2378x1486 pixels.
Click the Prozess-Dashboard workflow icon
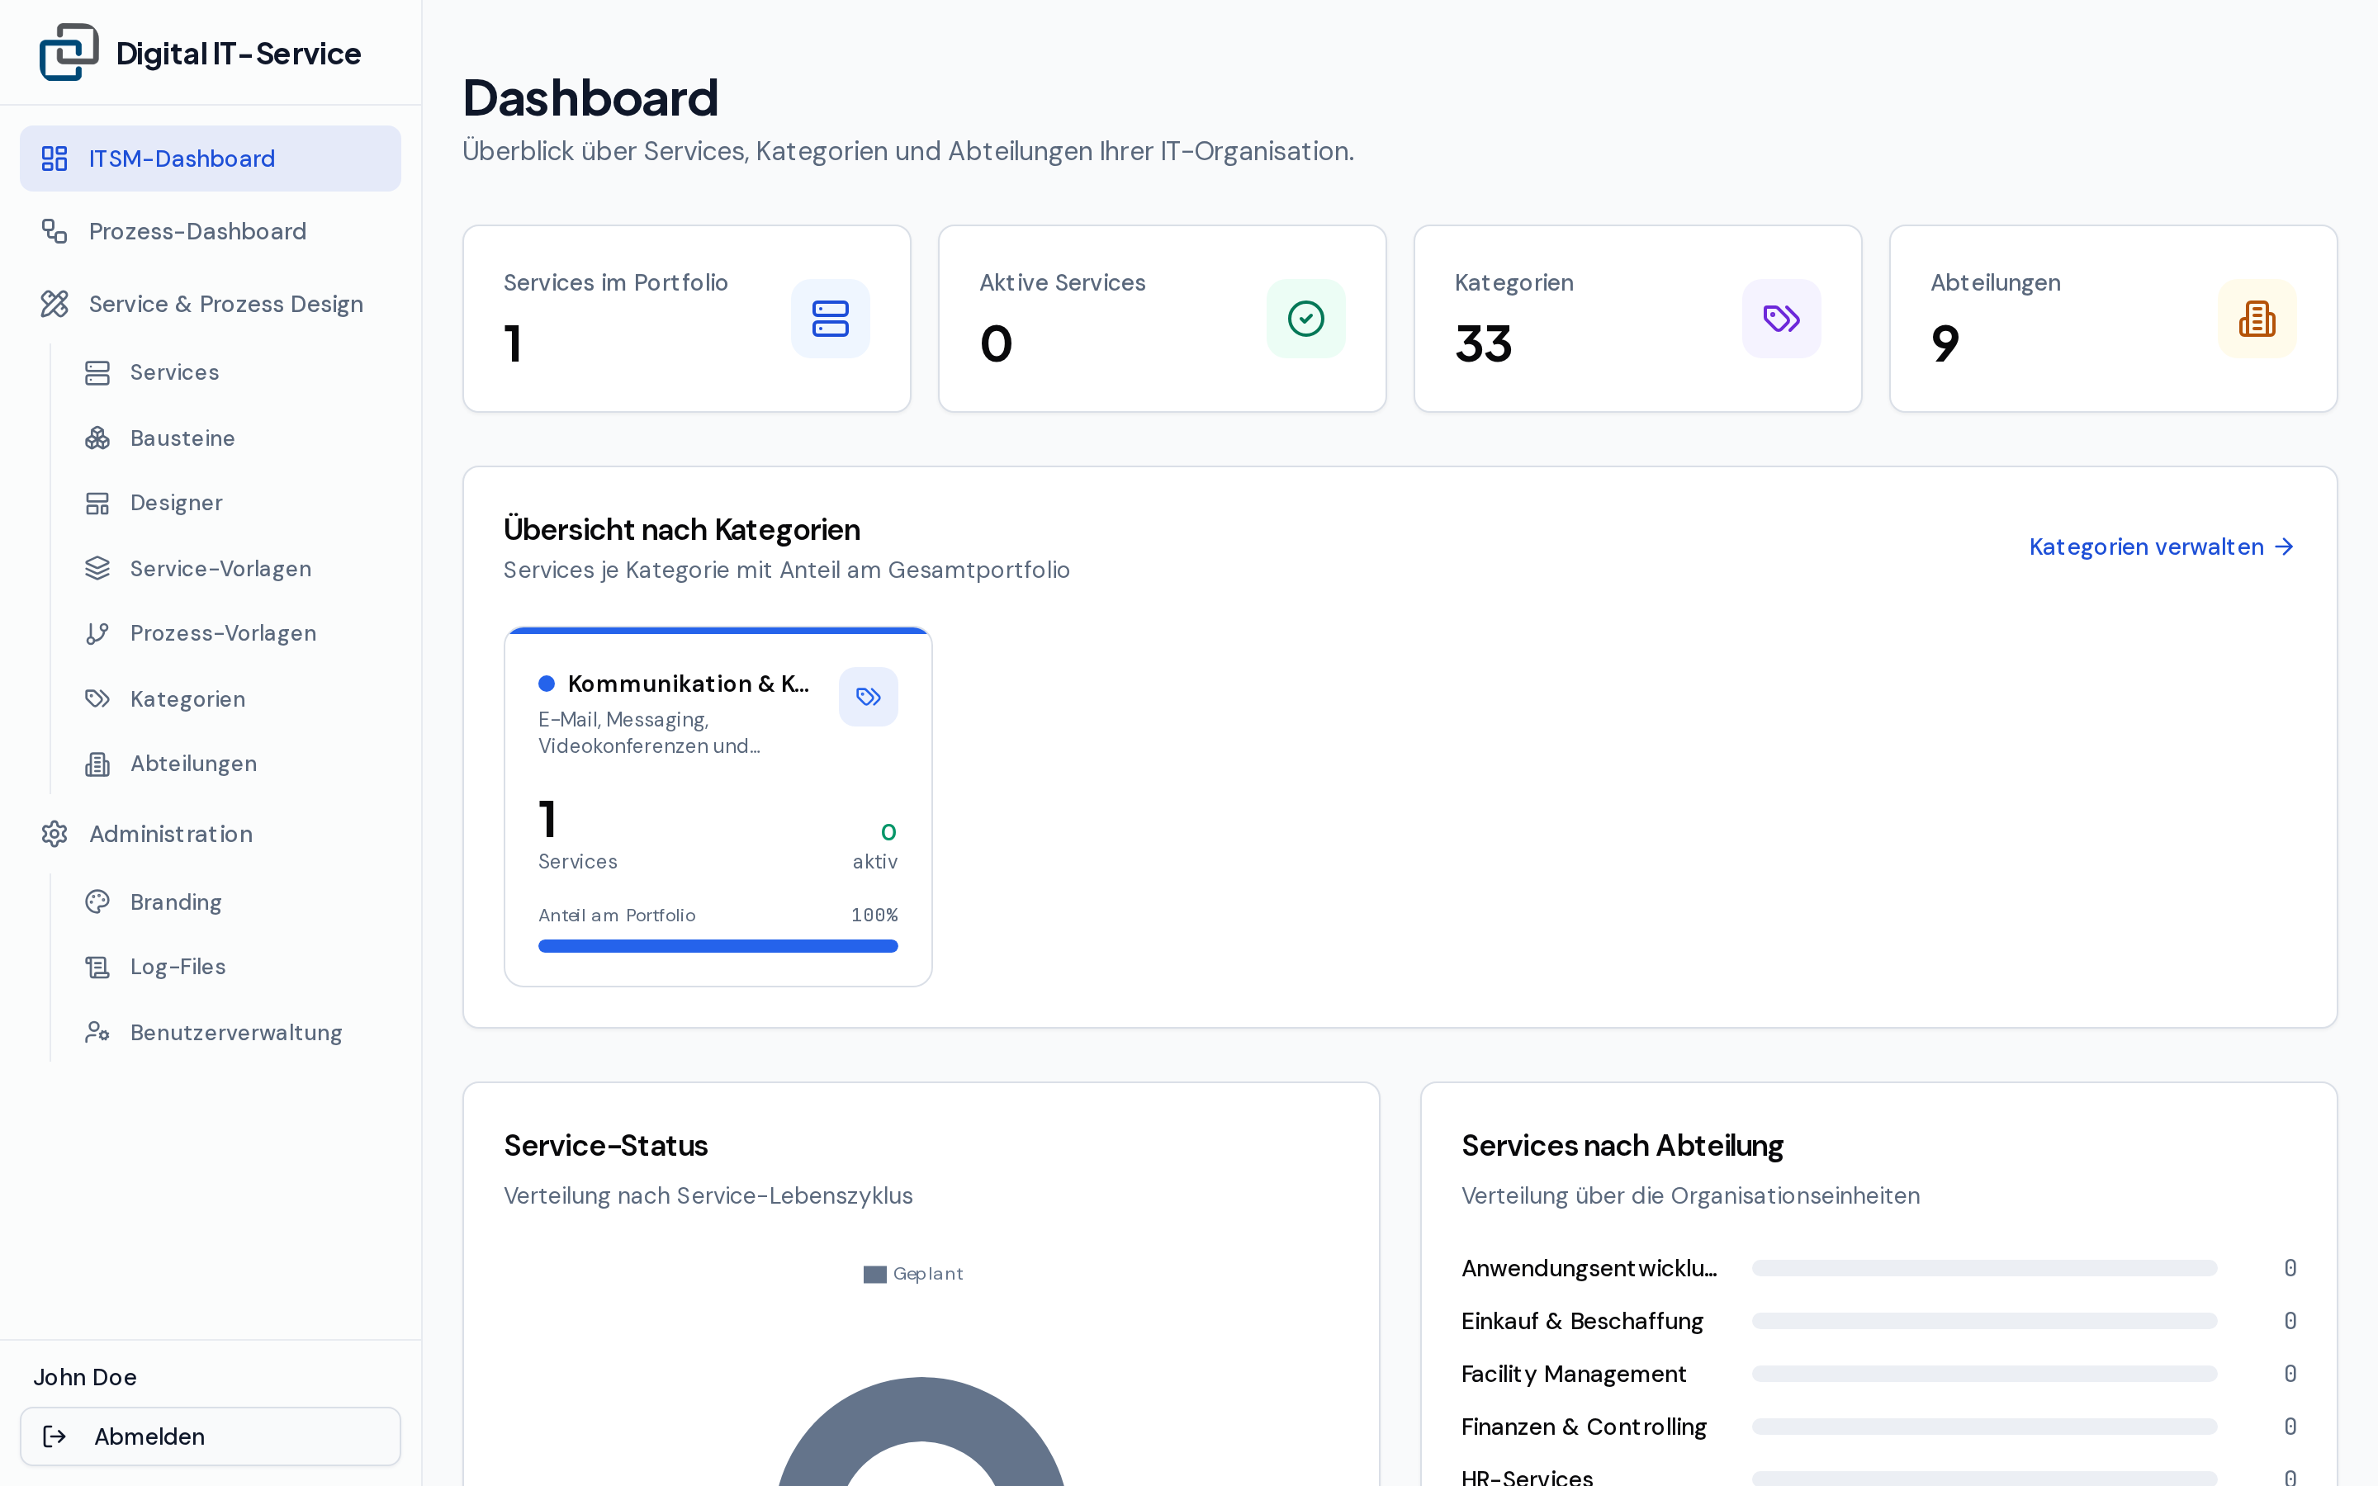tap(54, 231)
